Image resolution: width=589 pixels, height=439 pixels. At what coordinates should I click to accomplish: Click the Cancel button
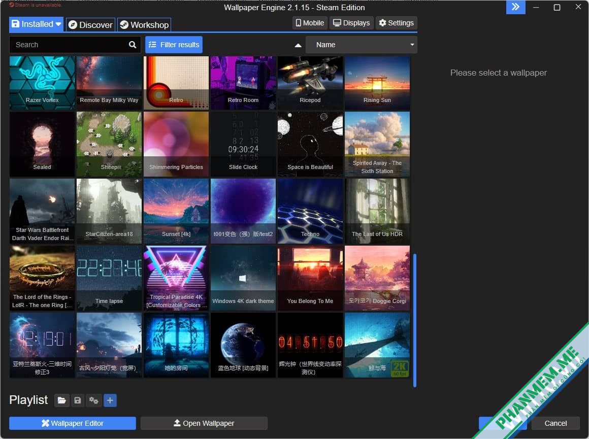tap(555, 423)
